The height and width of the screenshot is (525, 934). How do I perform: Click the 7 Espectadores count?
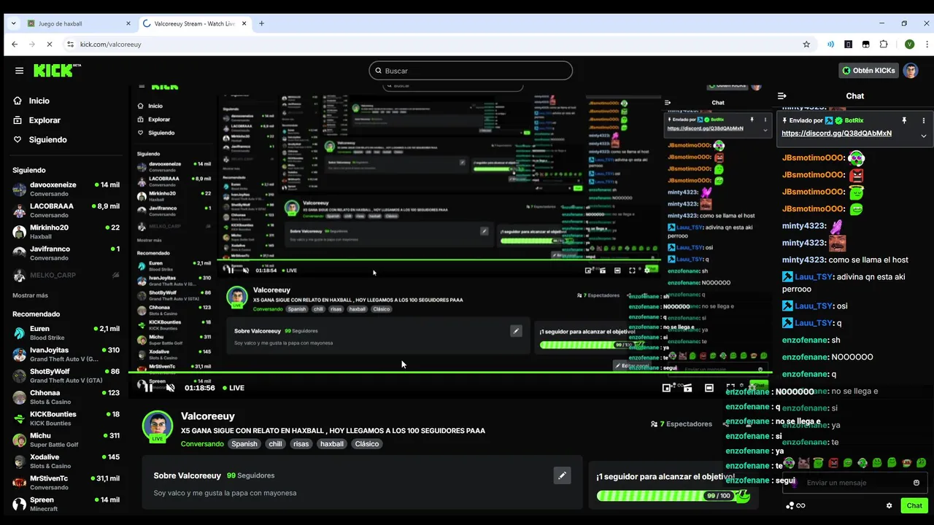click(681, 424)
